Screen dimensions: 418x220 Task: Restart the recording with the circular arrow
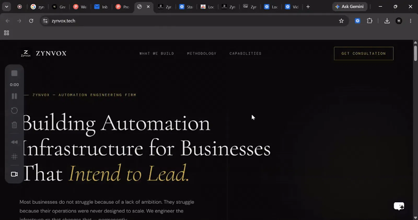click(x=14, y=110)
